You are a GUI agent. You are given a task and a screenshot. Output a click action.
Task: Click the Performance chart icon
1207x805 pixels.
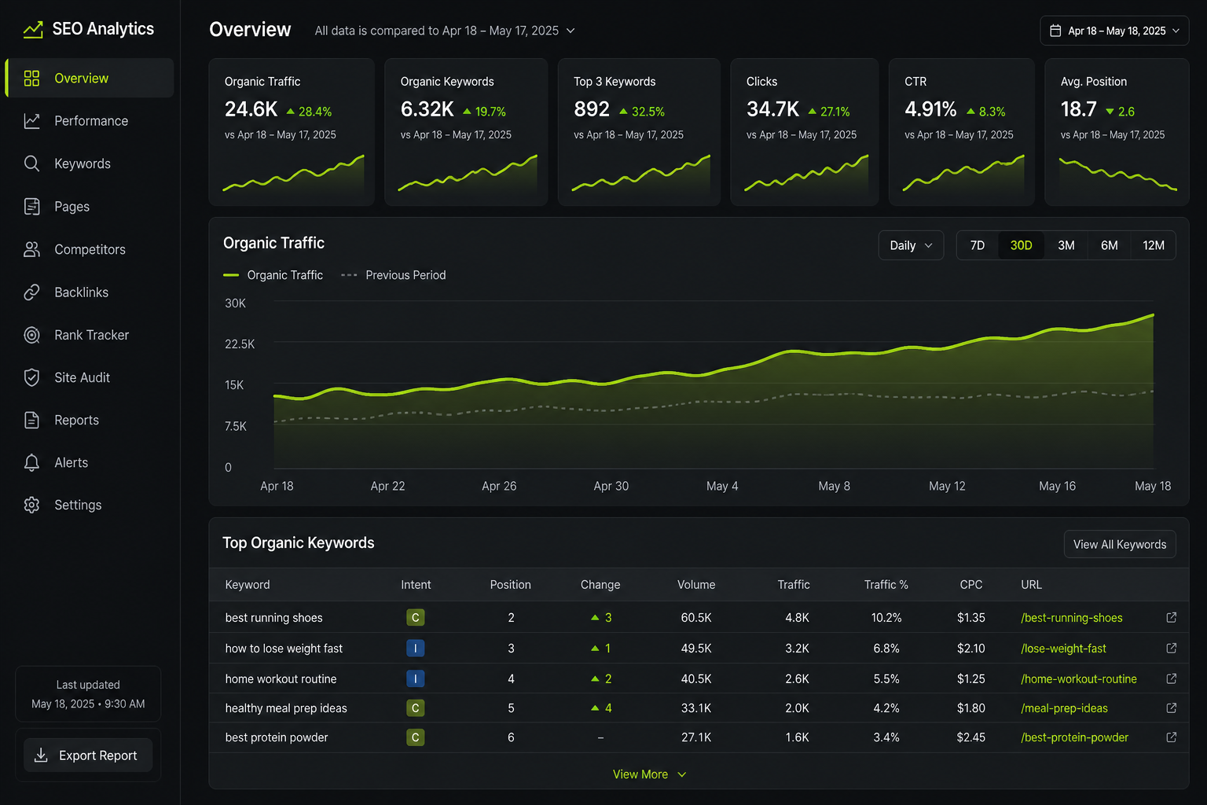[31, 121]
